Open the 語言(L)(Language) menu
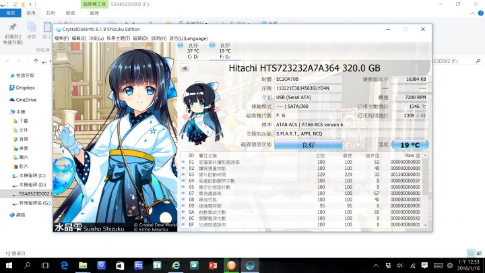 pos(189,38)
